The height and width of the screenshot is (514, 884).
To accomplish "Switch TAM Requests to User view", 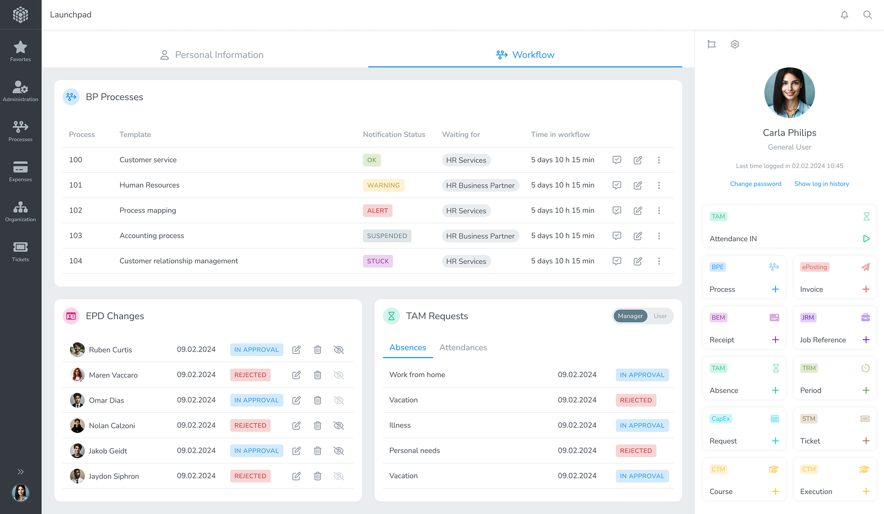I will pyautogui.click(x=660, y=316).
